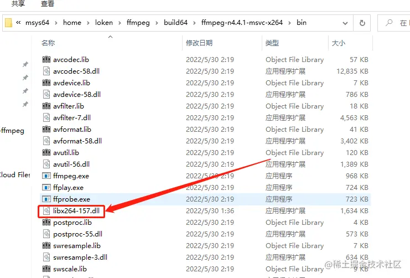This screenshot has width=410, height=278.
Task: Click the 1,634 KB size cell
Action: (x=354, y=211)
